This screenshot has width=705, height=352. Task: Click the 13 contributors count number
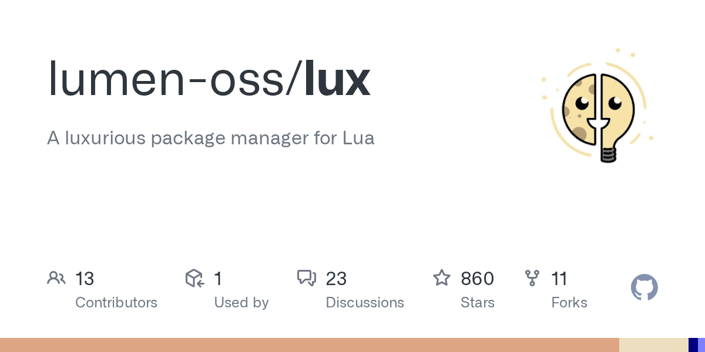pyautogui.click(x=85, y=279)
